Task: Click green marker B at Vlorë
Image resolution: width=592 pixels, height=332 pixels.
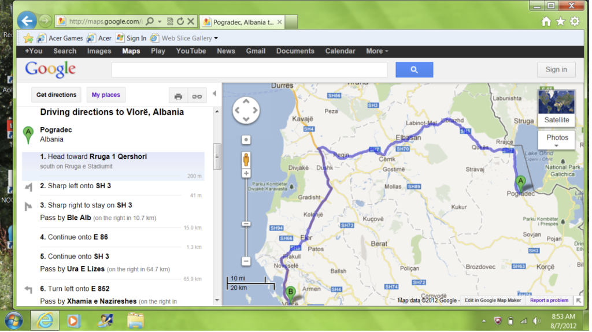Action: coord(290,295)
